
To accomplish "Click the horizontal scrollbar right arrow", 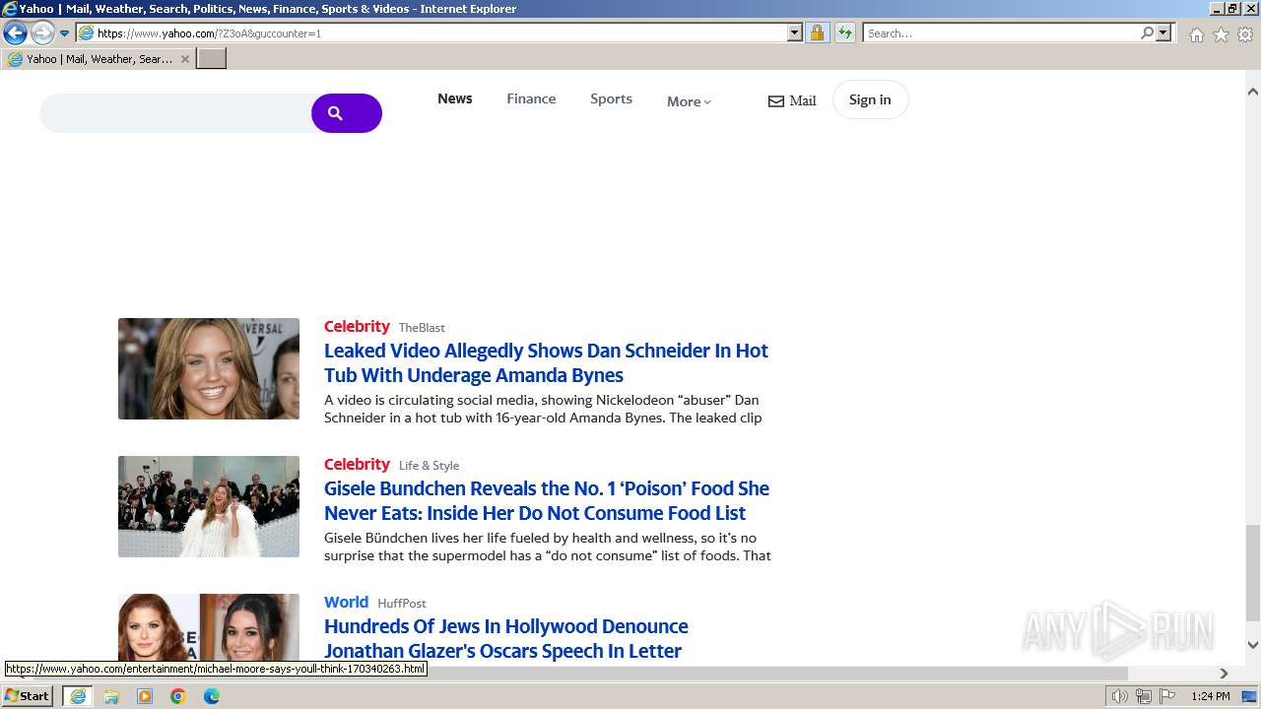I will (x=1224, y=674).
